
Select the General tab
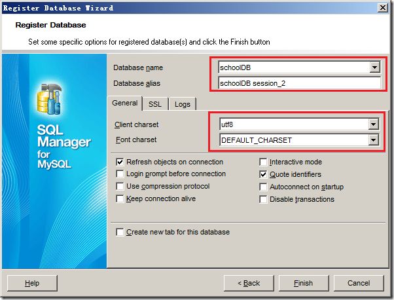(x=125, y=103)
